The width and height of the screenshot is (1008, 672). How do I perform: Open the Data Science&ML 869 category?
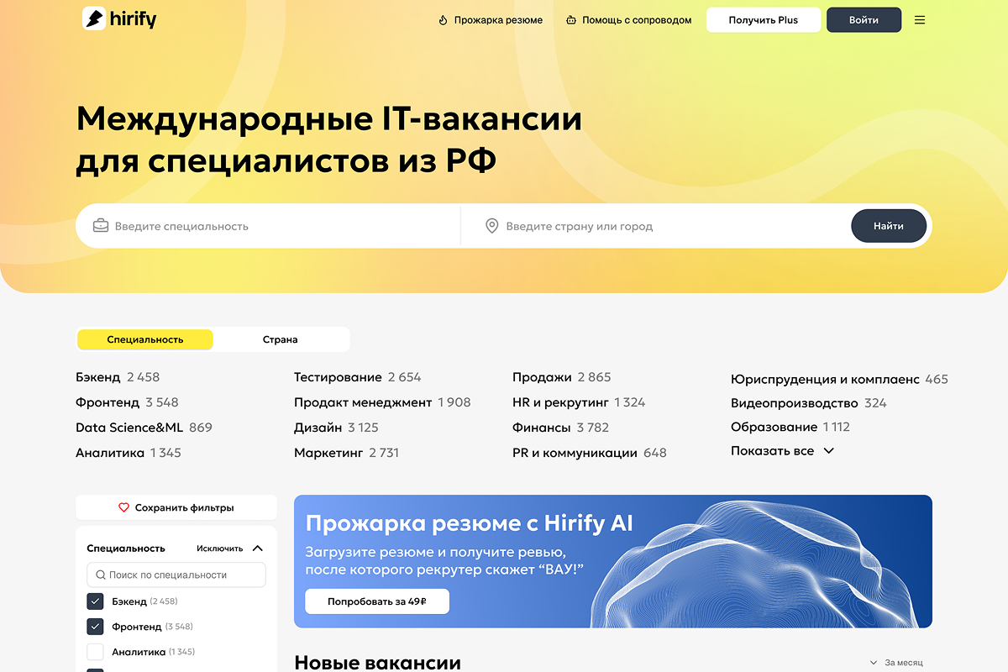click(144, 428)
